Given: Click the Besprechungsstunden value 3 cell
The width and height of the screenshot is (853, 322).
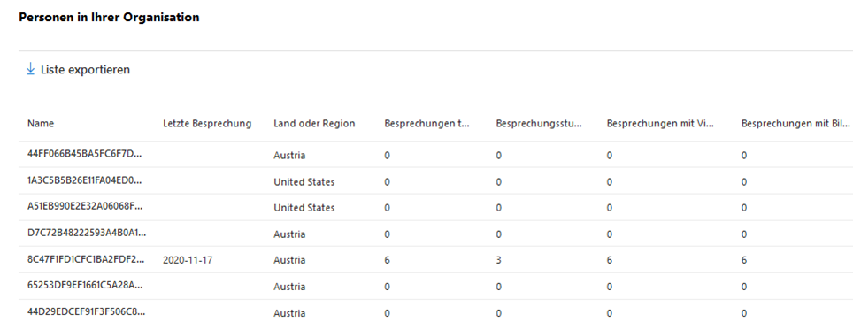Looking at the screenshot, I should (x=499, y=261).
